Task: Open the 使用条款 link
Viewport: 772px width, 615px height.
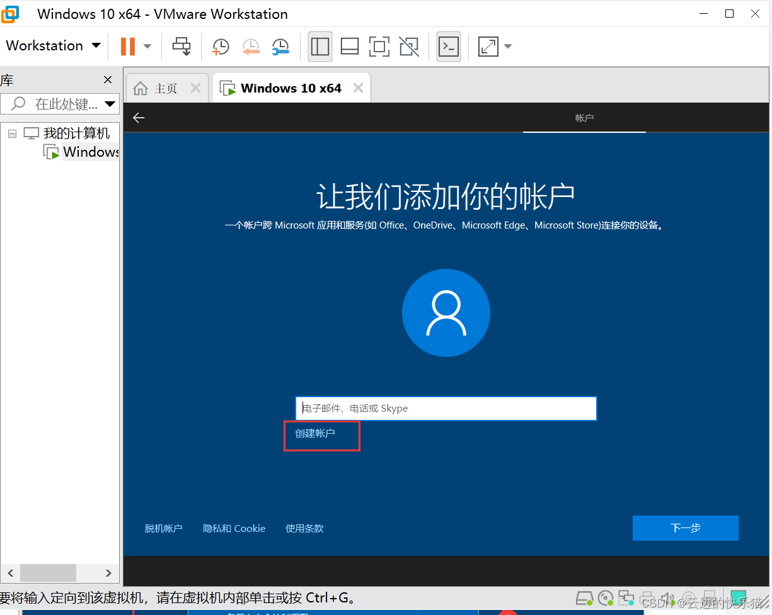Action: coord(304,528)
